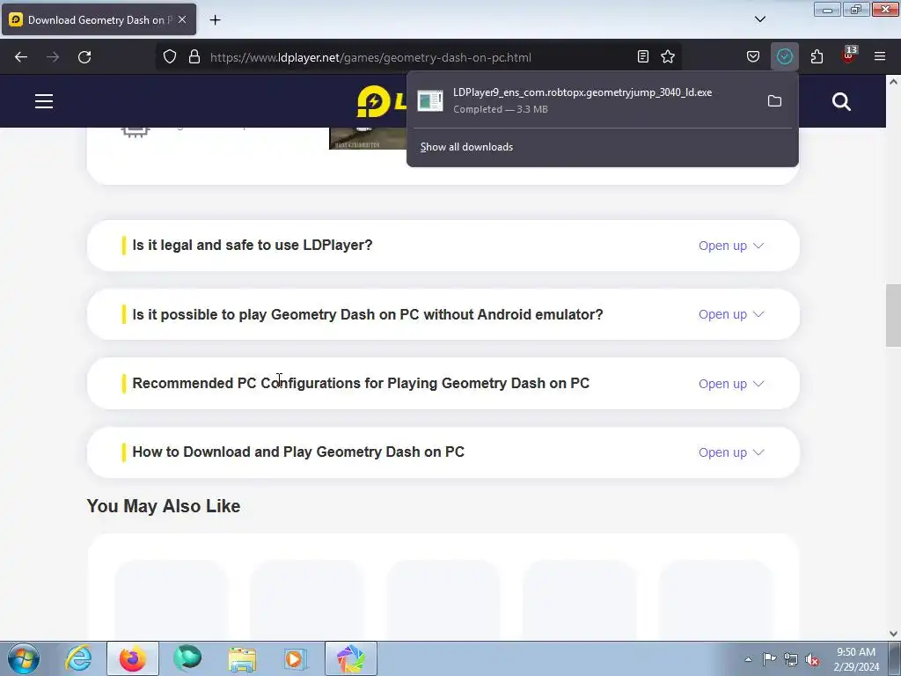Open the Extensions puzzle icon
901x676 pixels.
click(817, 56)
